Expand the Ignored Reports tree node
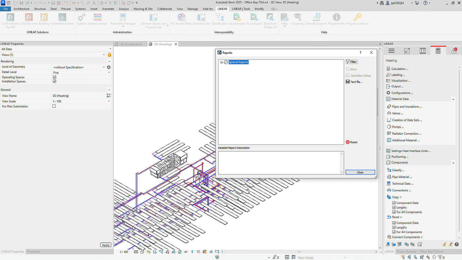462x260 pixels. click(221, 62)
